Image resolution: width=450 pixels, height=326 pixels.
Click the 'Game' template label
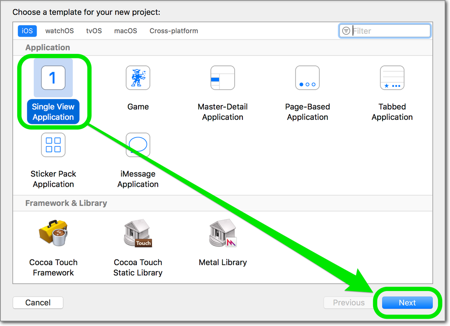coord(138,107)
